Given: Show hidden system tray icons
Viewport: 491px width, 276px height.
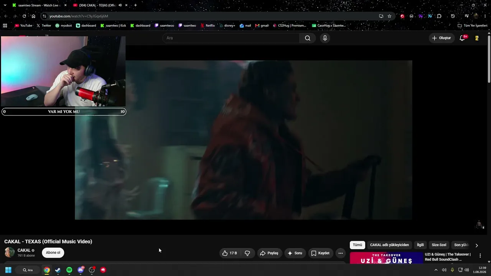Looking at the screenshot, I should 436,270.
